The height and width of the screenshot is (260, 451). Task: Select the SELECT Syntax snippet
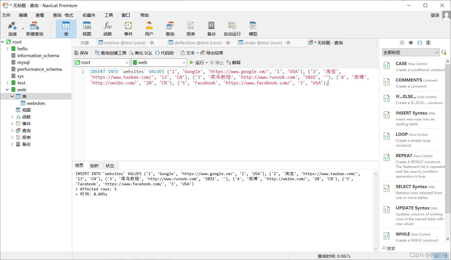coord(413,192)
